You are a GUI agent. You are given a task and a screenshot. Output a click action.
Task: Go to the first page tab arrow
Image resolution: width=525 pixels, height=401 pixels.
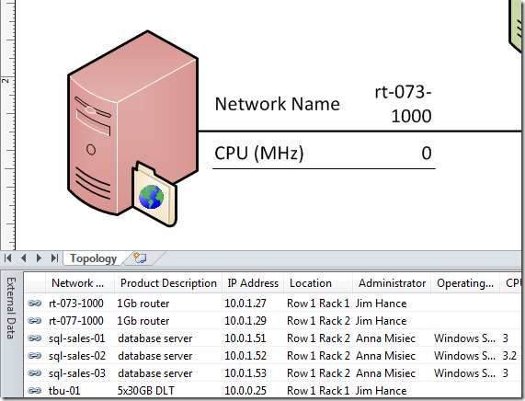tap(7, 258)
